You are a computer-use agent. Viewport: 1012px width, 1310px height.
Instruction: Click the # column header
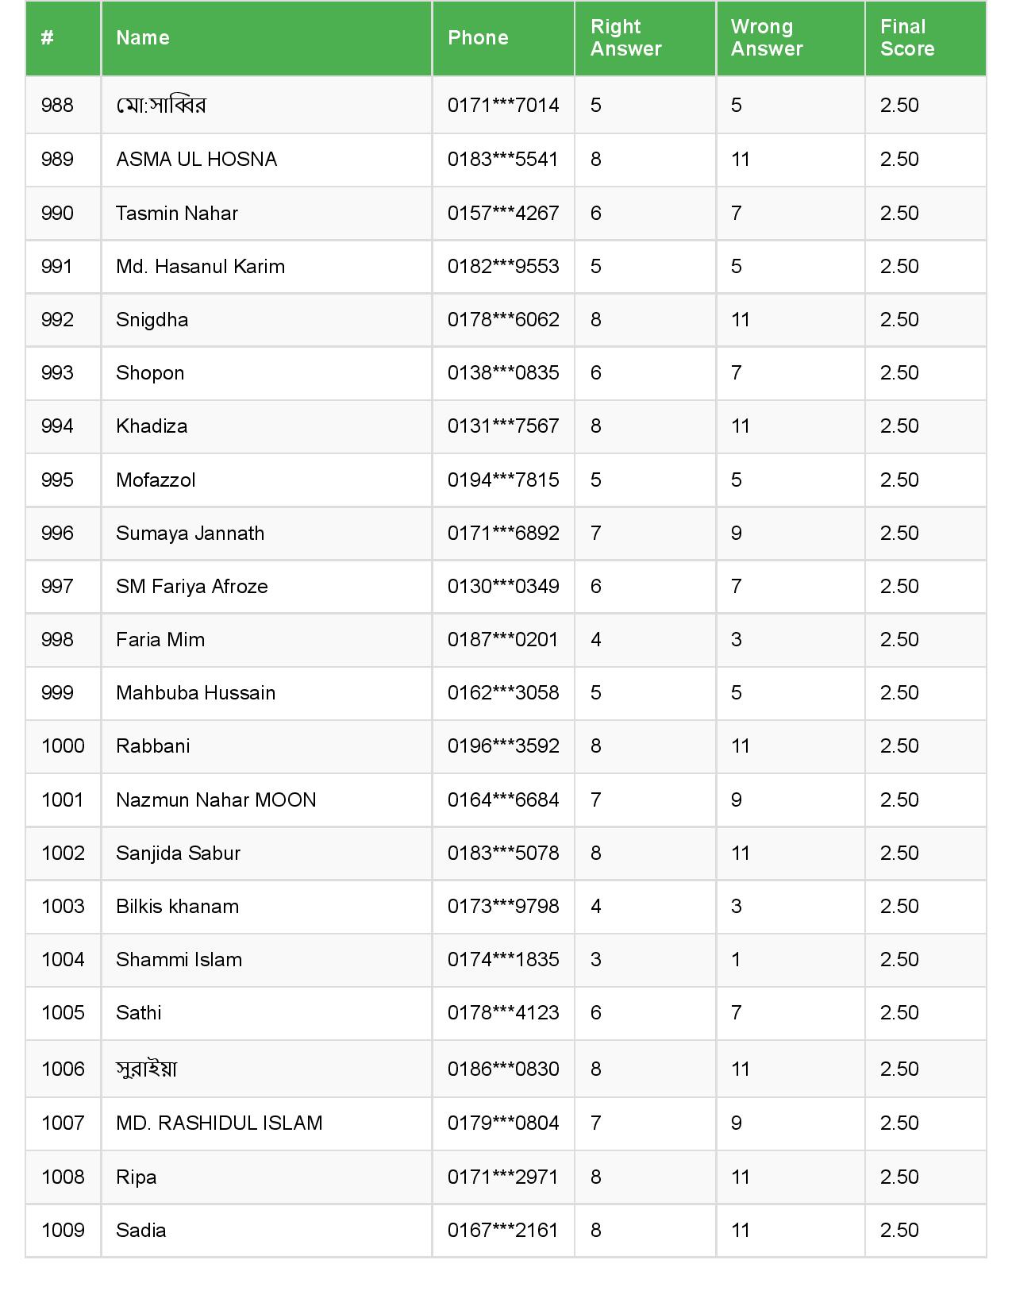(48, 38)
